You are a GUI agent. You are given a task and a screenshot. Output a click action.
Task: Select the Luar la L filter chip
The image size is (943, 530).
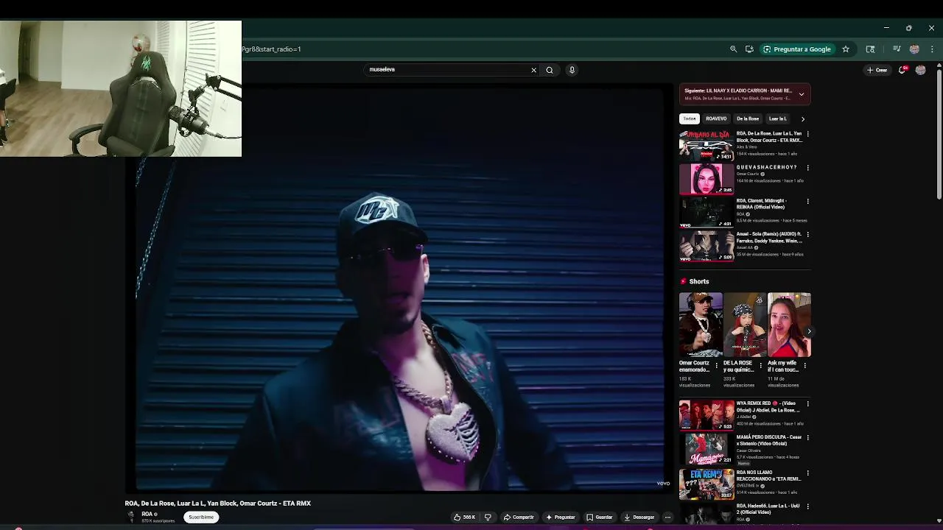coord(778,119)
